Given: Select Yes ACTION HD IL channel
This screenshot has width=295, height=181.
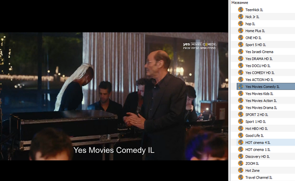Looking at the screenshot, I should pyautogui.click(x=259, y=80).
